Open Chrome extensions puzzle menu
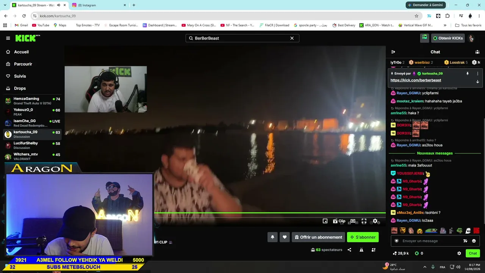The image size is (485, 273). tap(447, 16)
